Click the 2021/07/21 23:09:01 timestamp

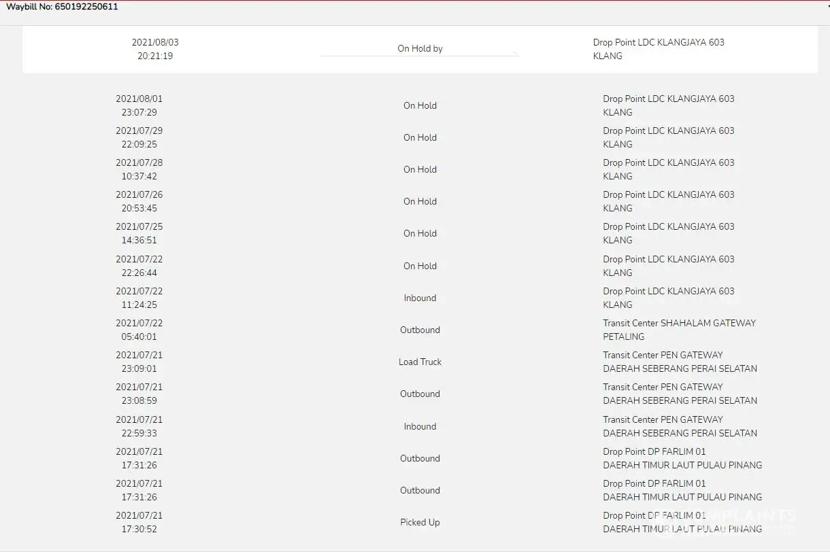(139, 362)
